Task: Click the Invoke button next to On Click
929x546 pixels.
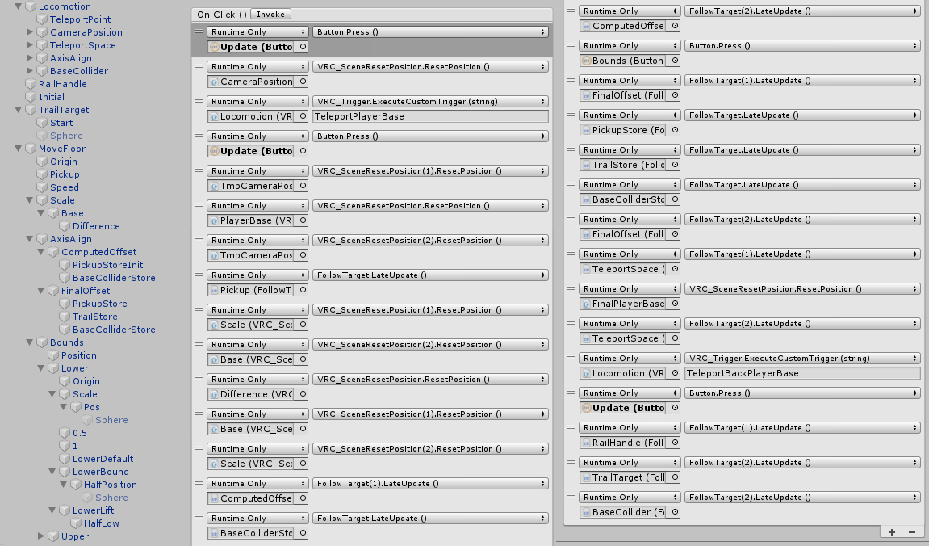Action: pos(270,15)
